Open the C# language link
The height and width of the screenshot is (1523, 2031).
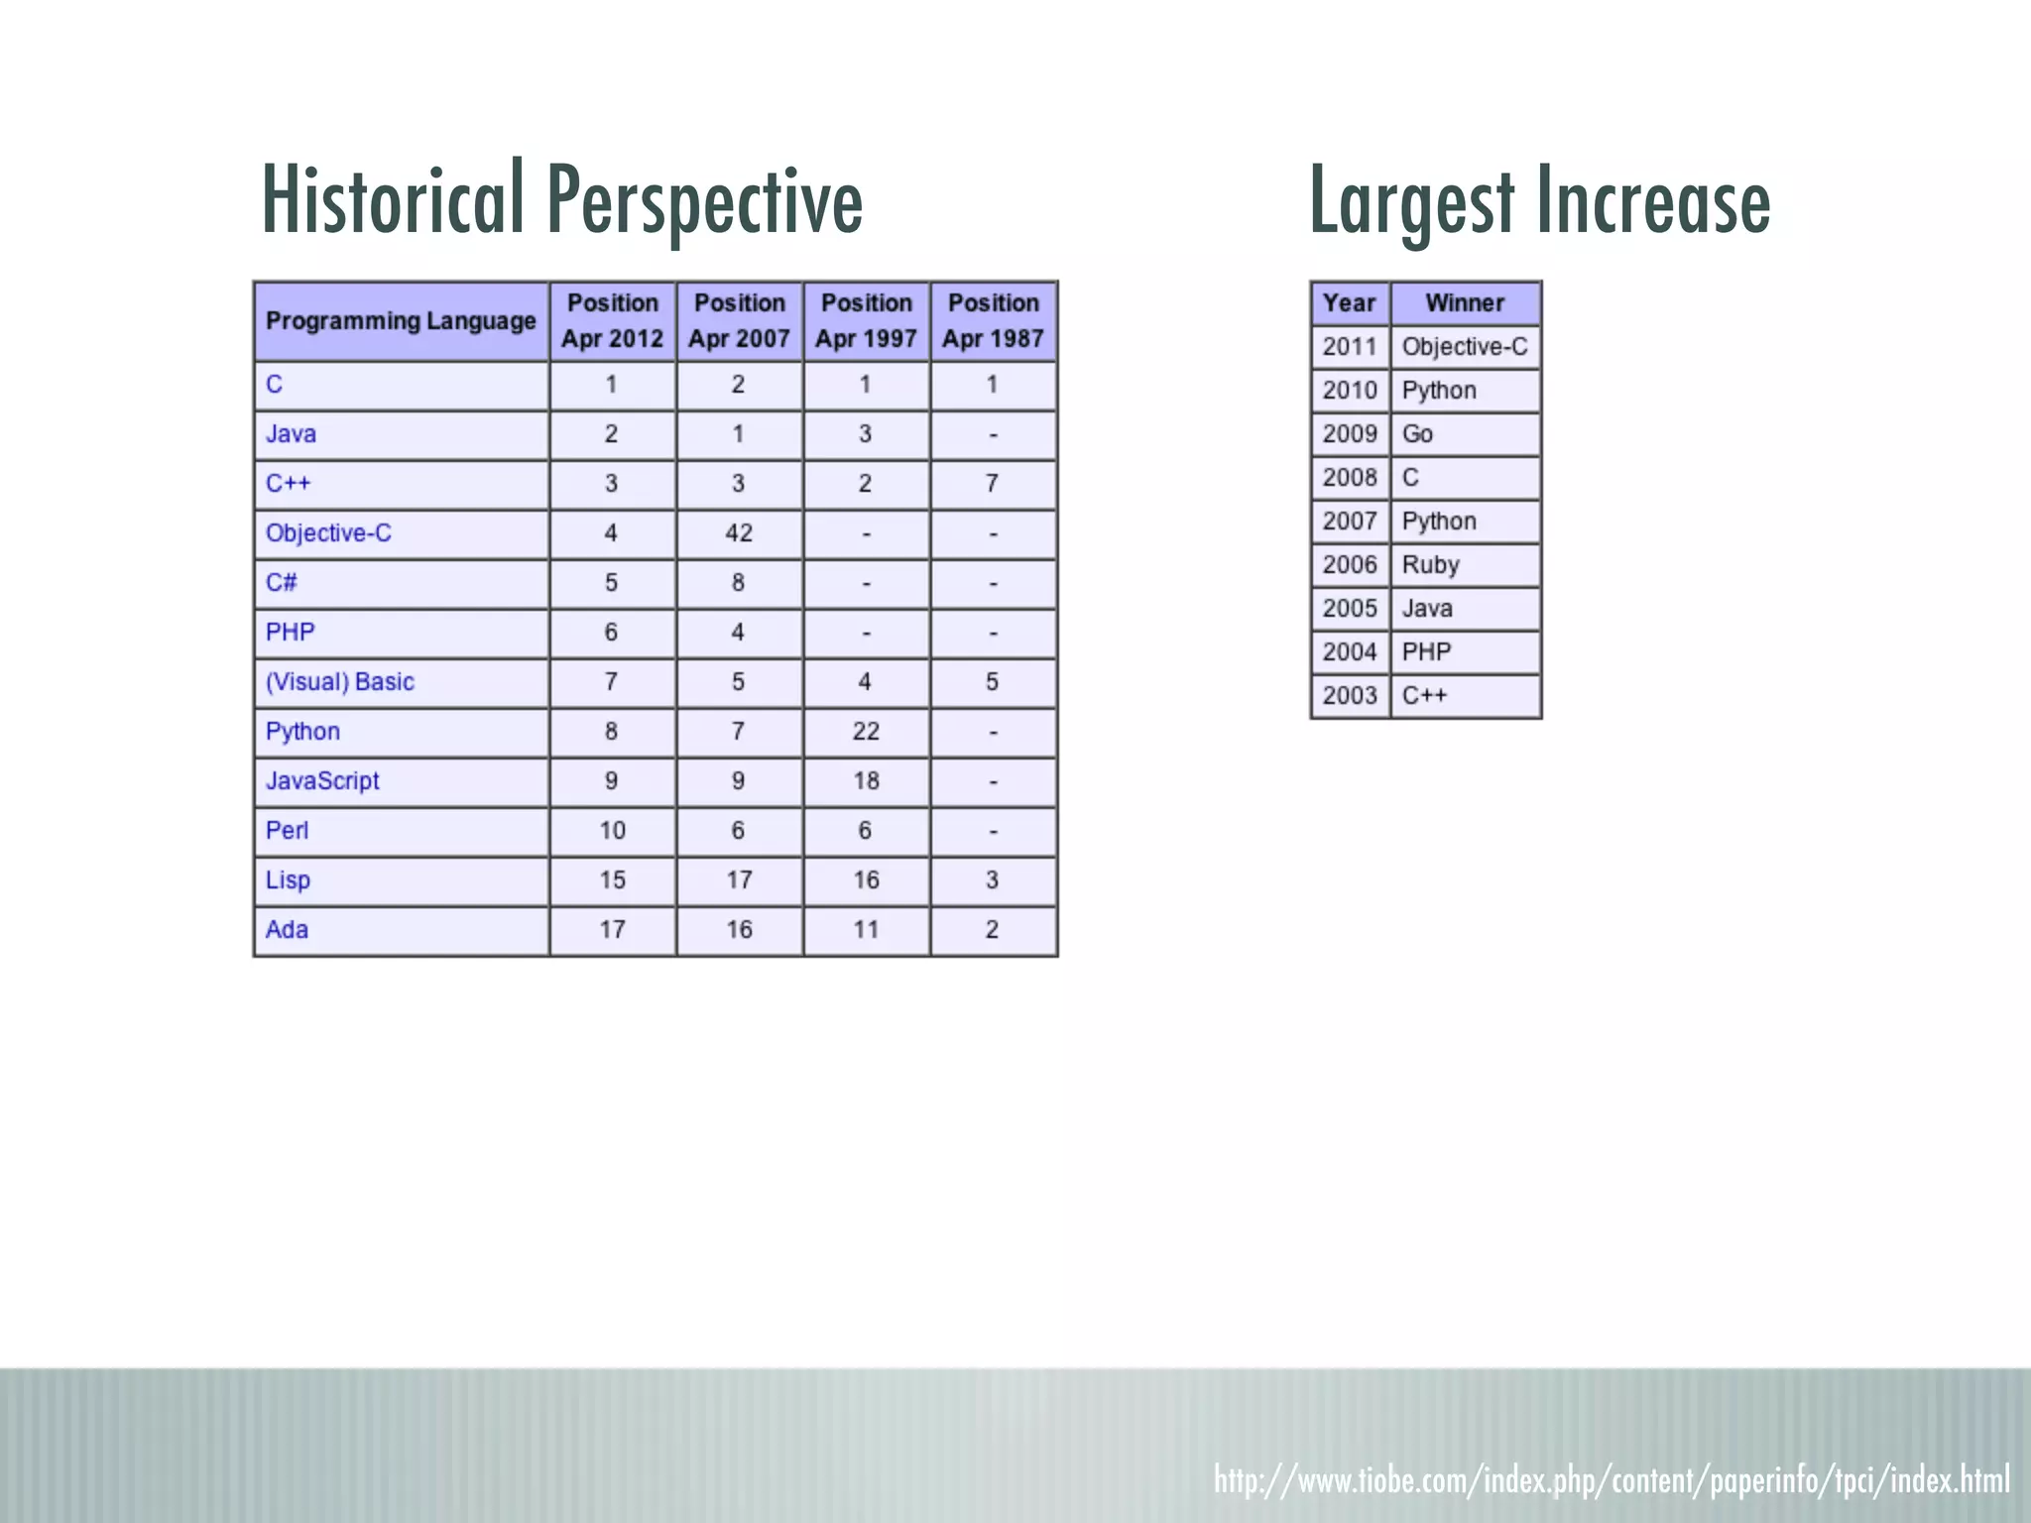click(281, 583)
